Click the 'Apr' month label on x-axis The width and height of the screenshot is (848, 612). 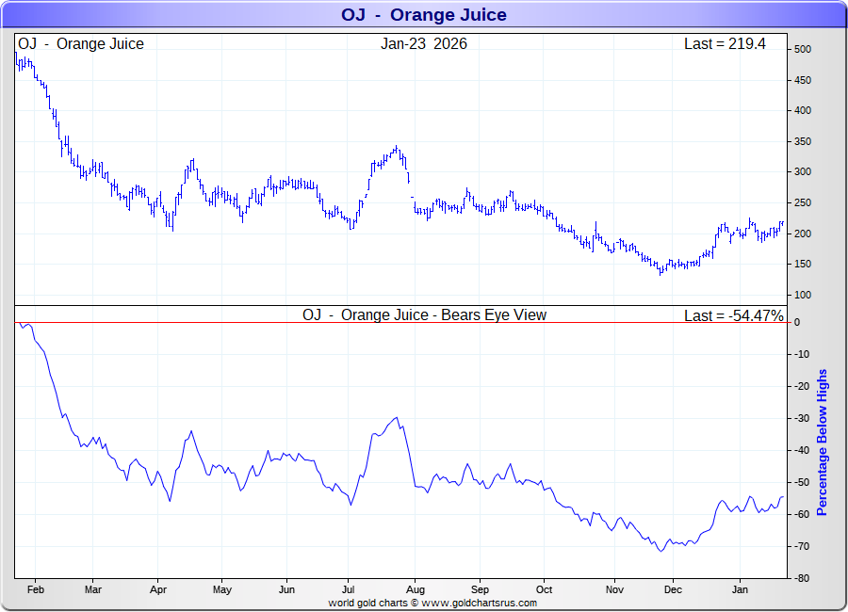click(x=158, y=589)
